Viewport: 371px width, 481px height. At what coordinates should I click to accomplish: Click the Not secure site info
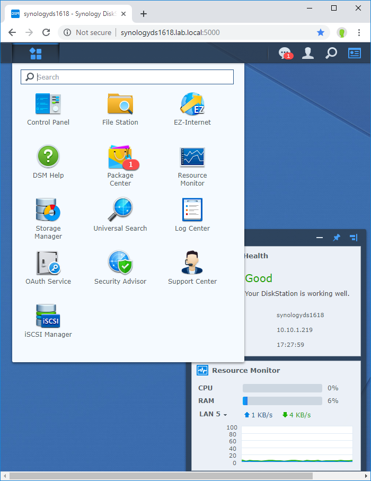[87, 32]
